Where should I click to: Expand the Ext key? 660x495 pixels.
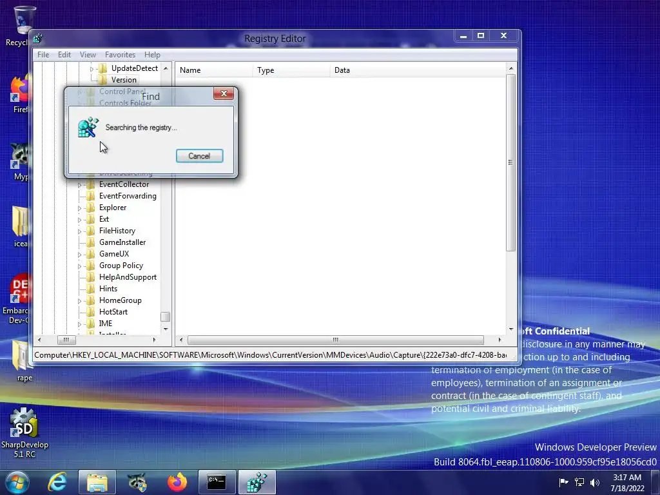[x=79, y=220]
